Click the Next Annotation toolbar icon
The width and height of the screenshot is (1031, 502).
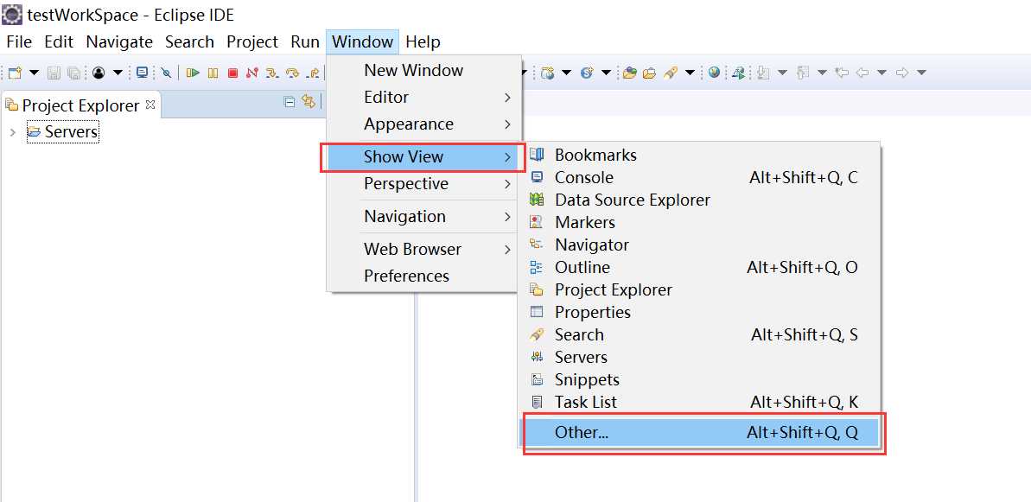click(763, 73)
